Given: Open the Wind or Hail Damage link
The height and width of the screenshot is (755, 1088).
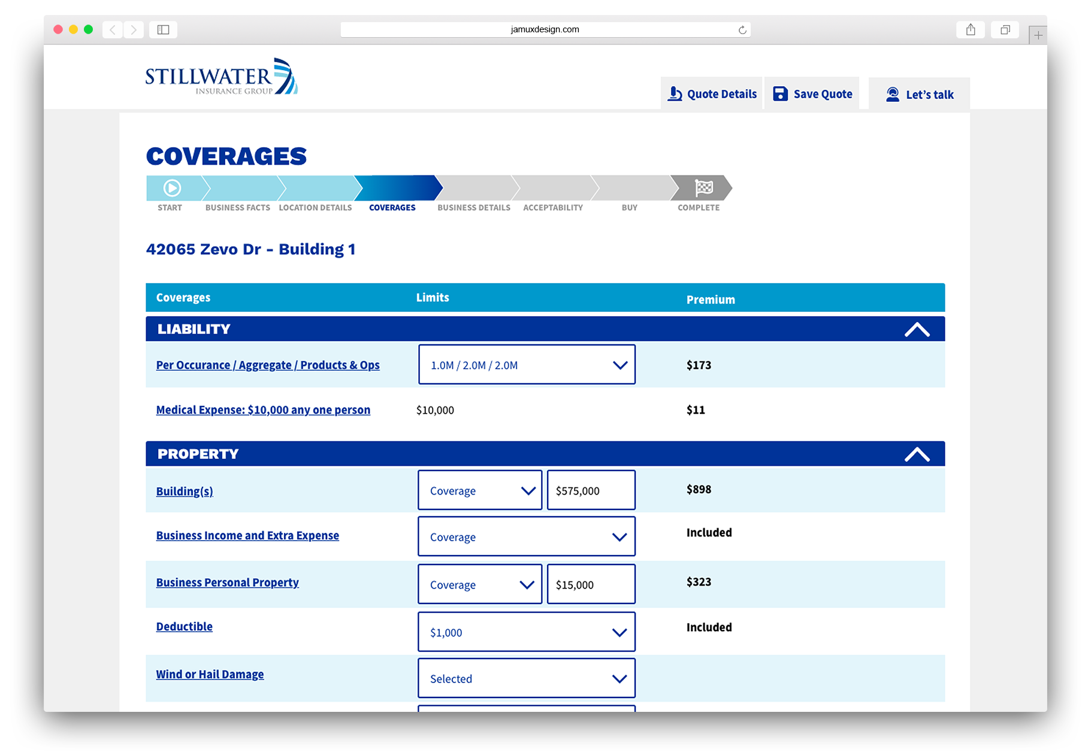Looking at the screenshot, I should [210, 675].
